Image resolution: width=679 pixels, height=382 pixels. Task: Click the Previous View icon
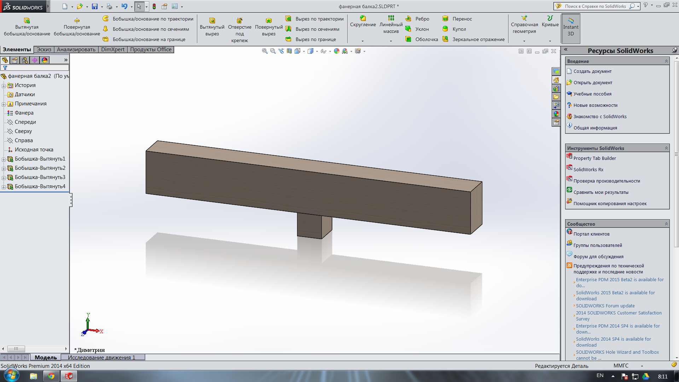[x=281, y=51]
